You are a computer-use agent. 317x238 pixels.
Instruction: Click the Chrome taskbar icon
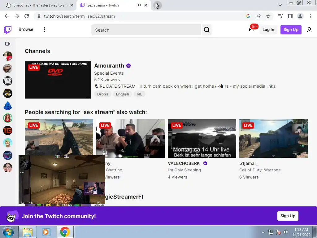pyautogui.click(x=65, y=232)
